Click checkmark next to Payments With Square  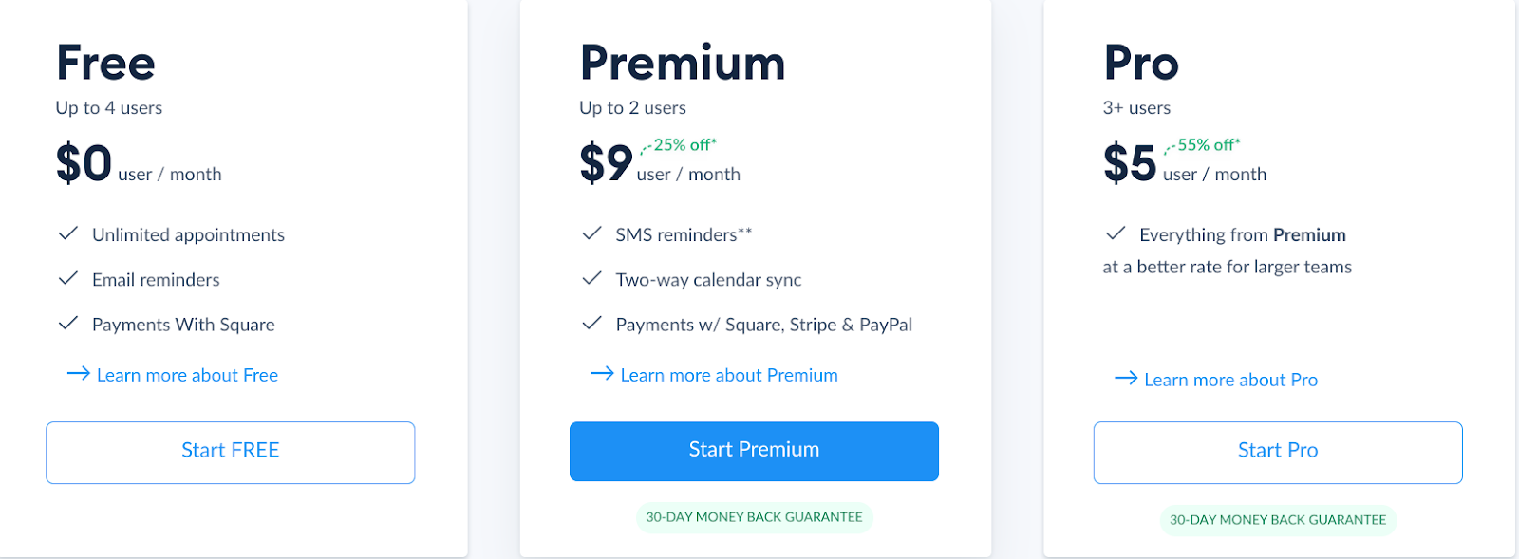[68, 323]
